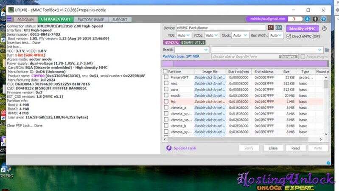This screenshot has width=339, height=191.
Task: Select the BINARY UTILS tab
Action: tap(192, 42)
